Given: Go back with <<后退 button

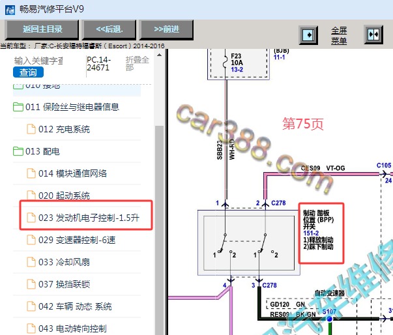Looking at the screenshot, I should click(x=109, y=29).
